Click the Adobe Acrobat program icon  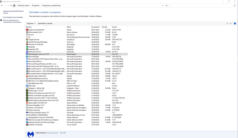[27, 30]
